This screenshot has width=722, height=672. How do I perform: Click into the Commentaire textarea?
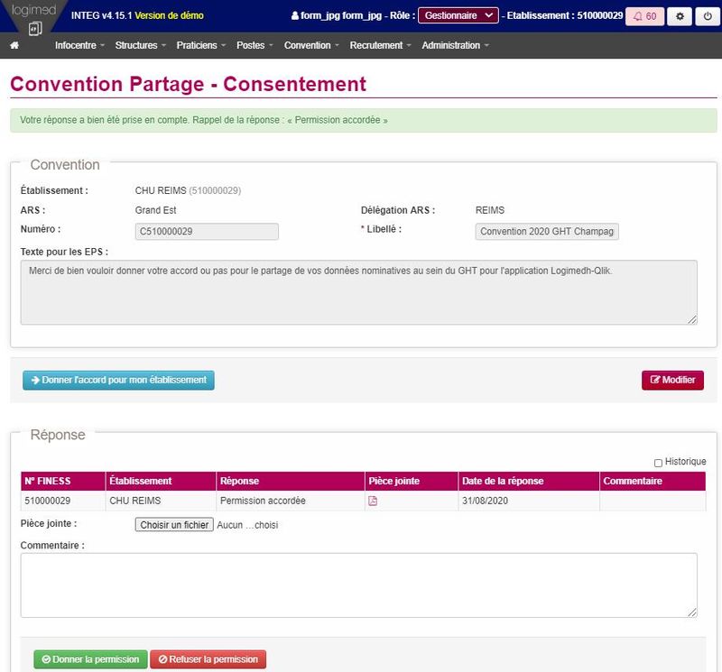pyautogui.click(x=358, y=585)
